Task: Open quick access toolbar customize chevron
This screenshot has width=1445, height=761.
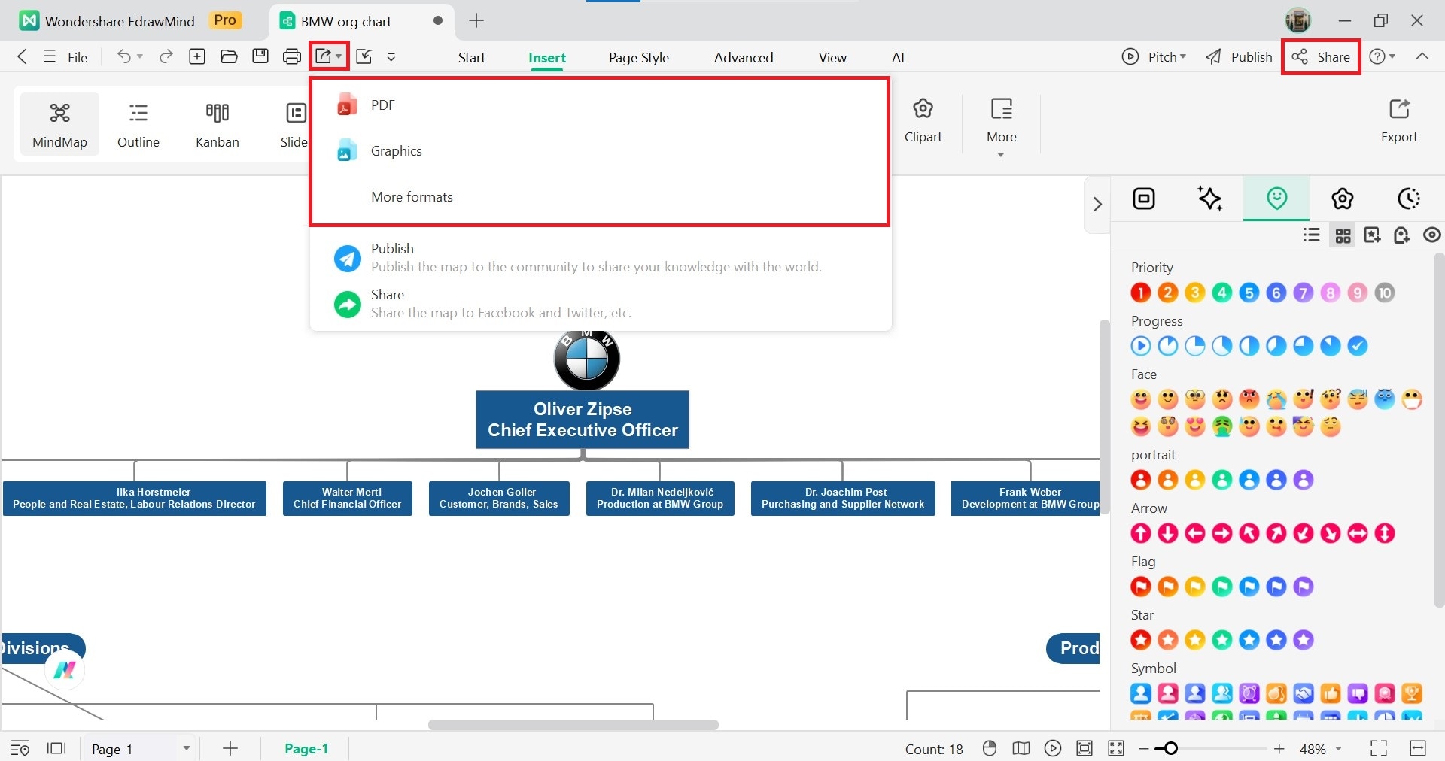Action: [x=391, y=56]
